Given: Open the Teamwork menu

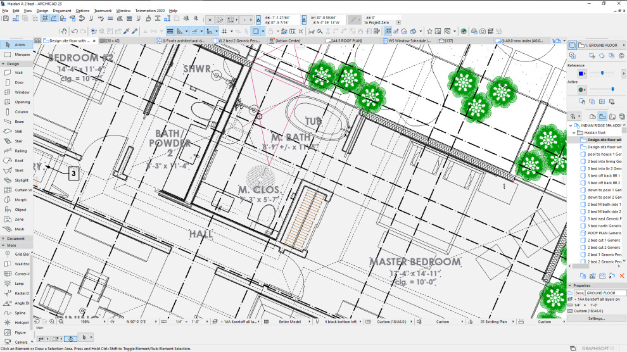Looking at the screenshot, I should pyautogui.click(x=103, y=11).
